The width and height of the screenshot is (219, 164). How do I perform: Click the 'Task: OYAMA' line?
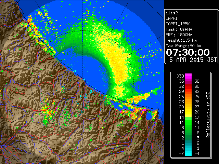point(179,29)
